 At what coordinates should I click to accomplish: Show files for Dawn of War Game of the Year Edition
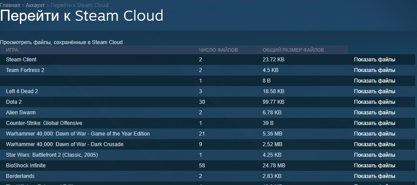(375, 134)
